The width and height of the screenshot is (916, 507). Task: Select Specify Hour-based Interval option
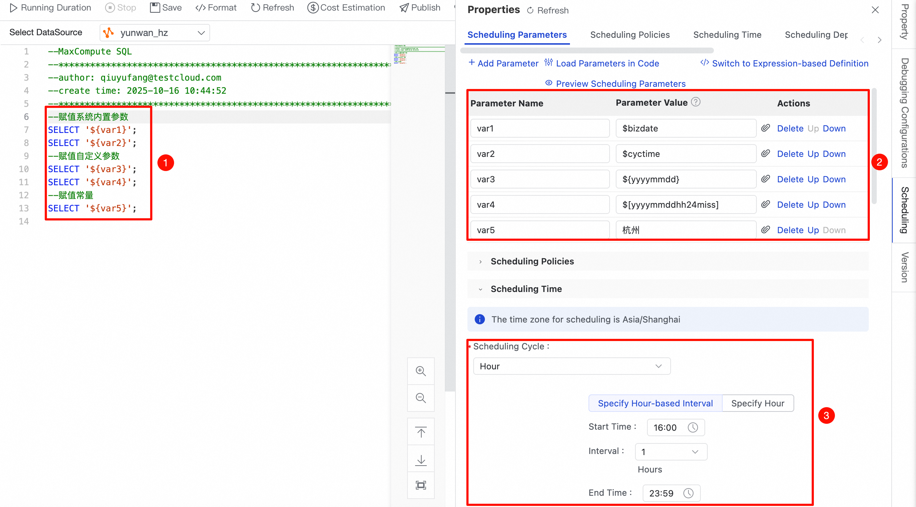(x=655, y=403)
